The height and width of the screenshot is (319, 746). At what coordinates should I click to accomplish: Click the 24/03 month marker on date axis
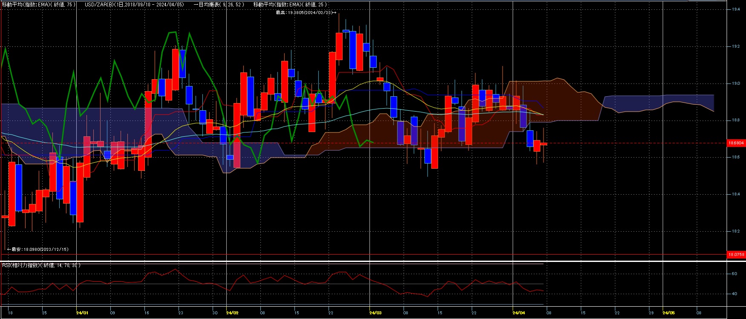pyautogui.click(x=375, y=313)
